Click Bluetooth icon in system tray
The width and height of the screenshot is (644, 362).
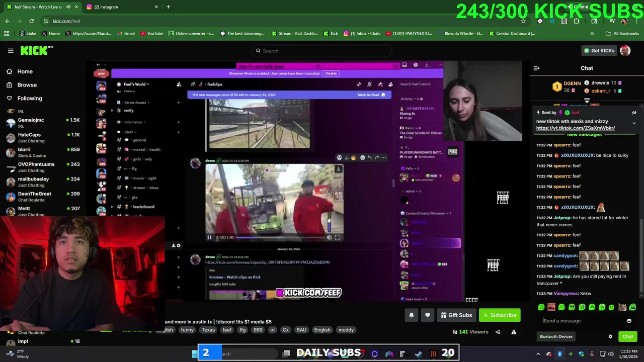[x=559, y=354]
